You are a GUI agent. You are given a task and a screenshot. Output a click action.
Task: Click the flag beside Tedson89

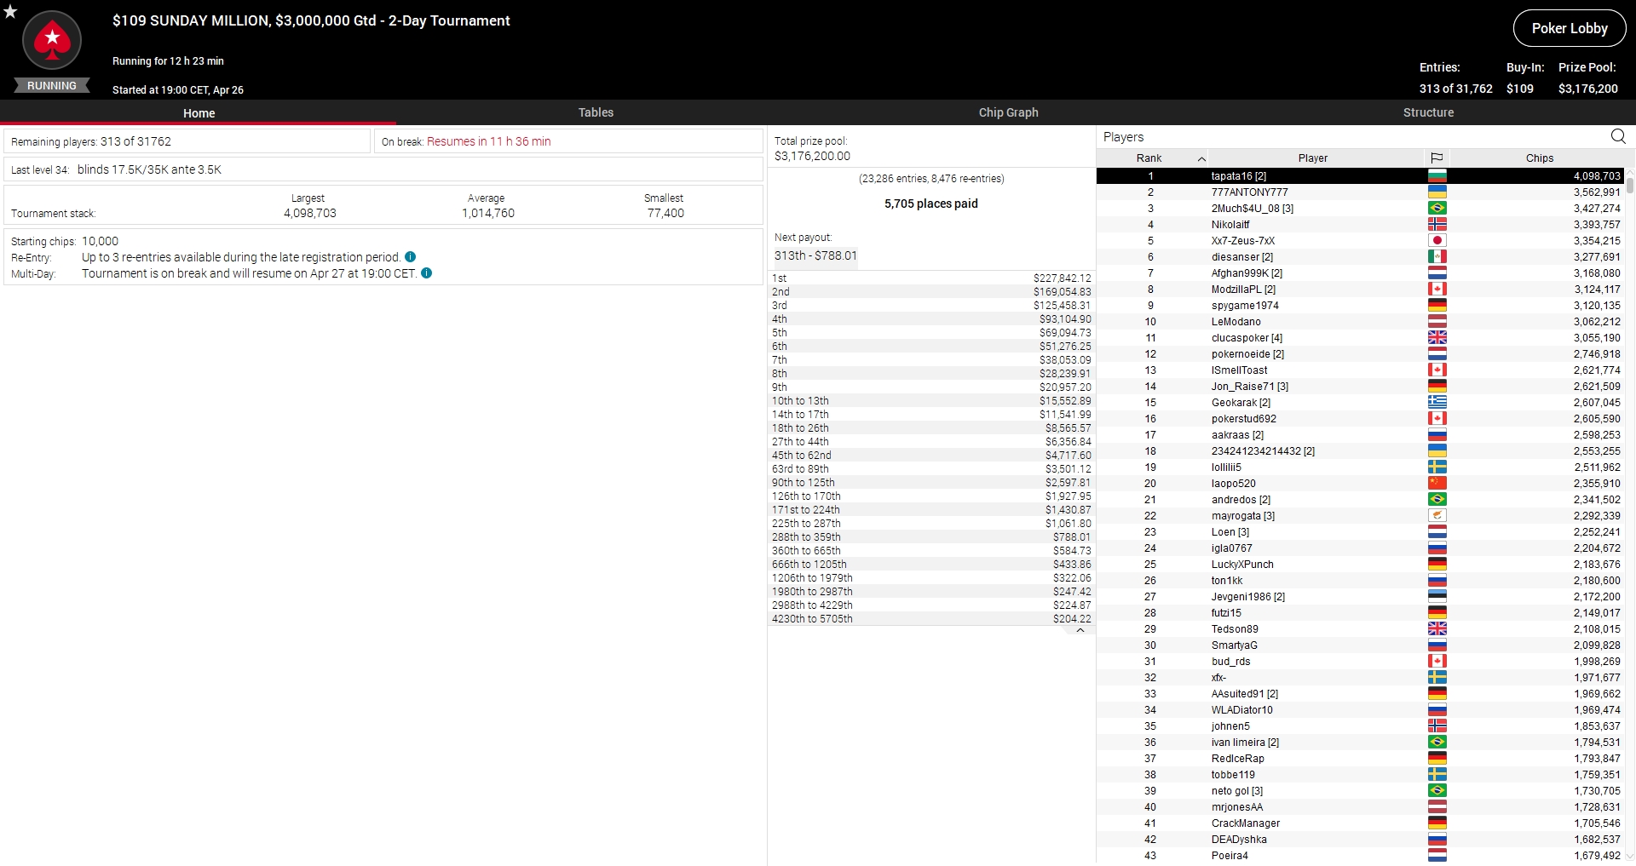[x=1437, y=629]
